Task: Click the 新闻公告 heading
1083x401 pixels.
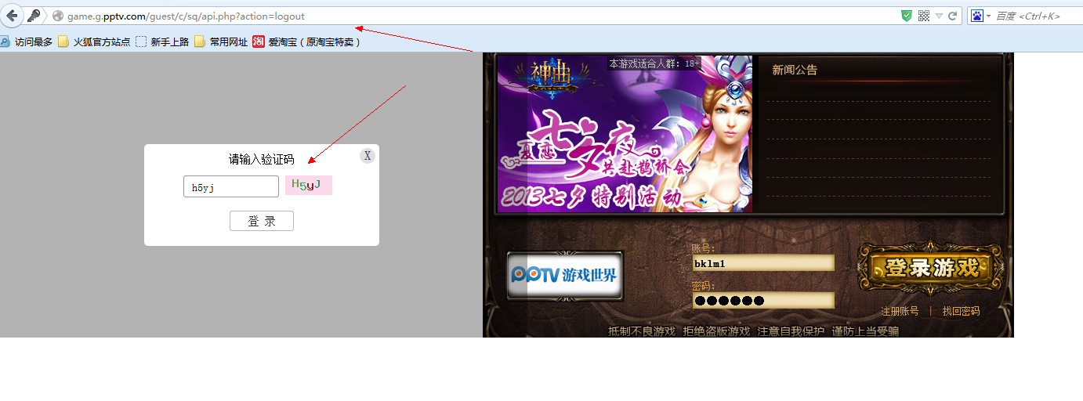Action: [x=795, y=70]
